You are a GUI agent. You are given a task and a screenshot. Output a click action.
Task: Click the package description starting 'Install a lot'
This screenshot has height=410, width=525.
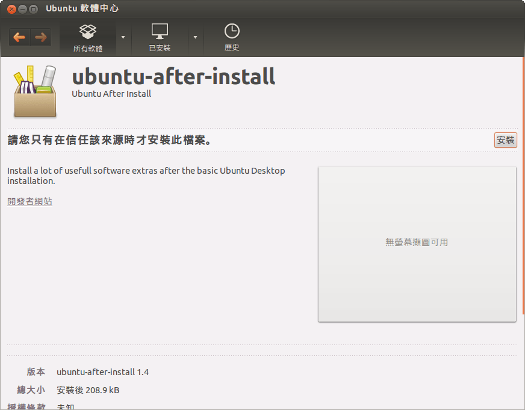[x=146, y=176]
